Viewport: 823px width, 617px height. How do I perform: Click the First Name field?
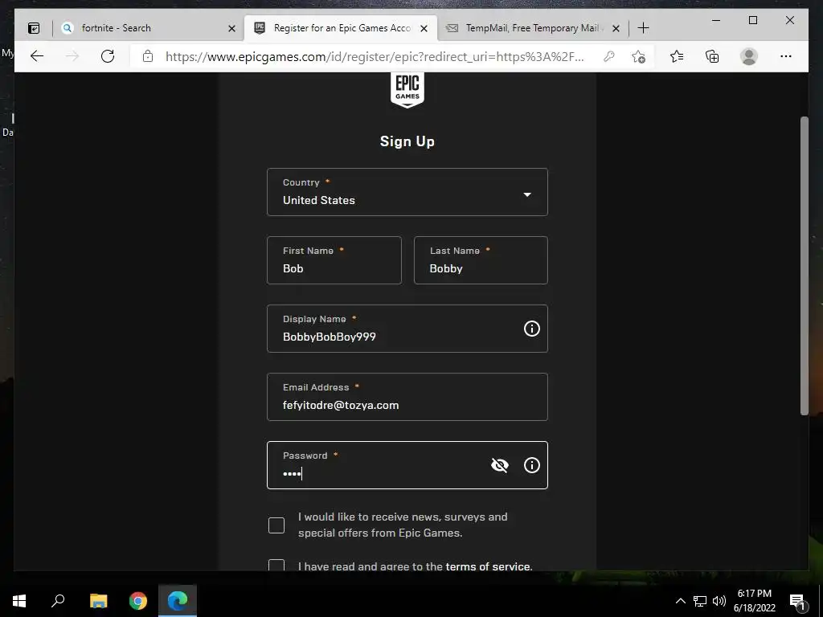click(x=334, y=260)
